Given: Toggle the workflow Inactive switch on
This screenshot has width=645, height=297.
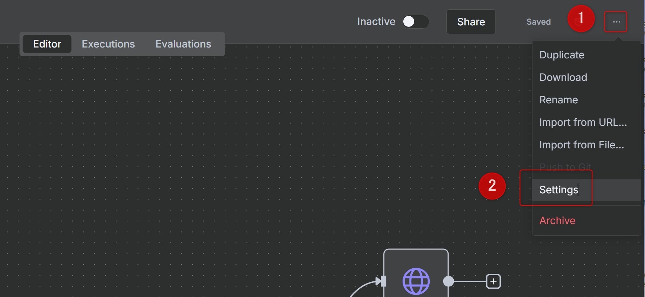Looking at the screenshot, I should [415, 22].
